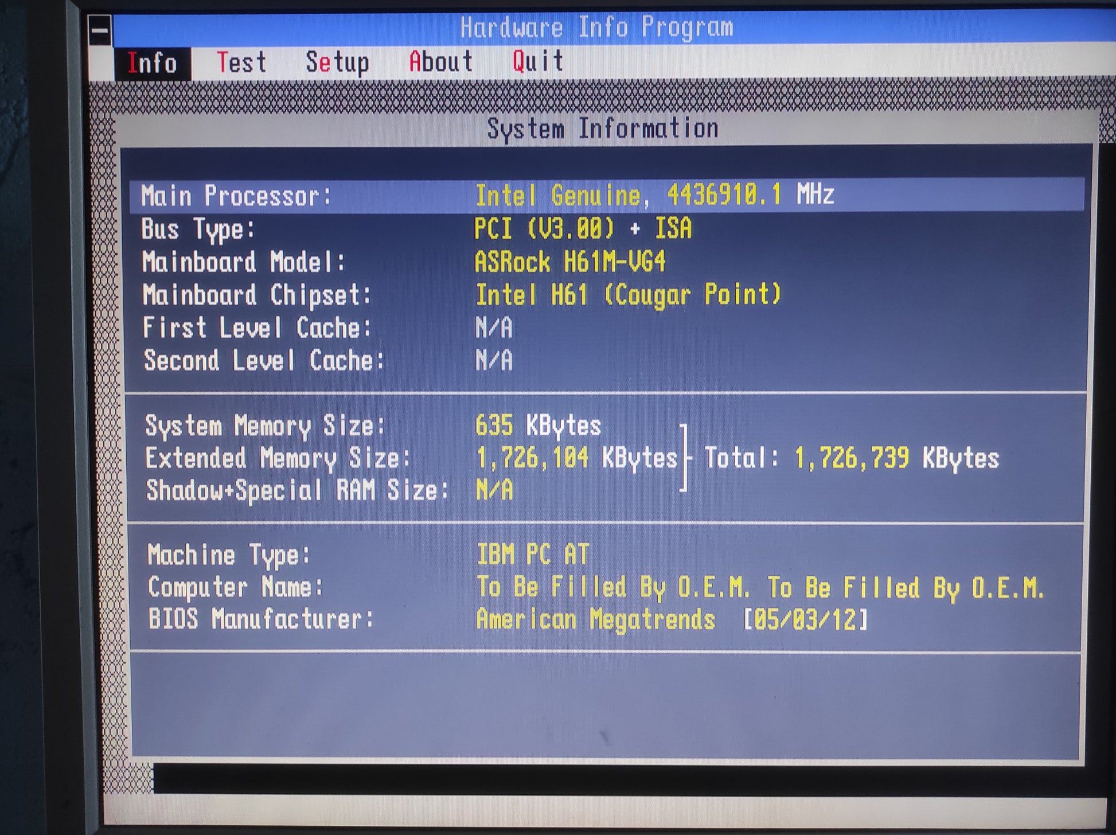Screen dimensions: 1116x835
Task: Click the First Level Cache row
Action: (x=257, y=328)
